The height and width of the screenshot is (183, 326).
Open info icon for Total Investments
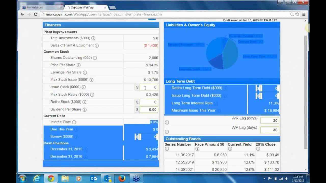coord(93,38)
